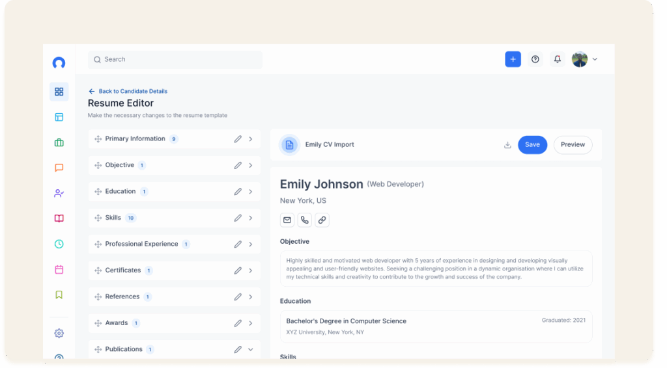
Task: Edit the Skills section pencil icon
Action: point(238,218)
